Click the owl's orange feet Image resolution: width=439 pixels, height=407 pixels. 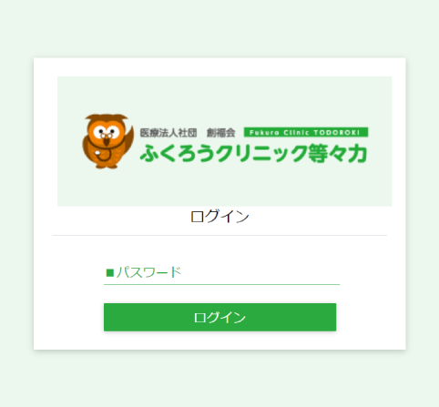pos(107,166)
